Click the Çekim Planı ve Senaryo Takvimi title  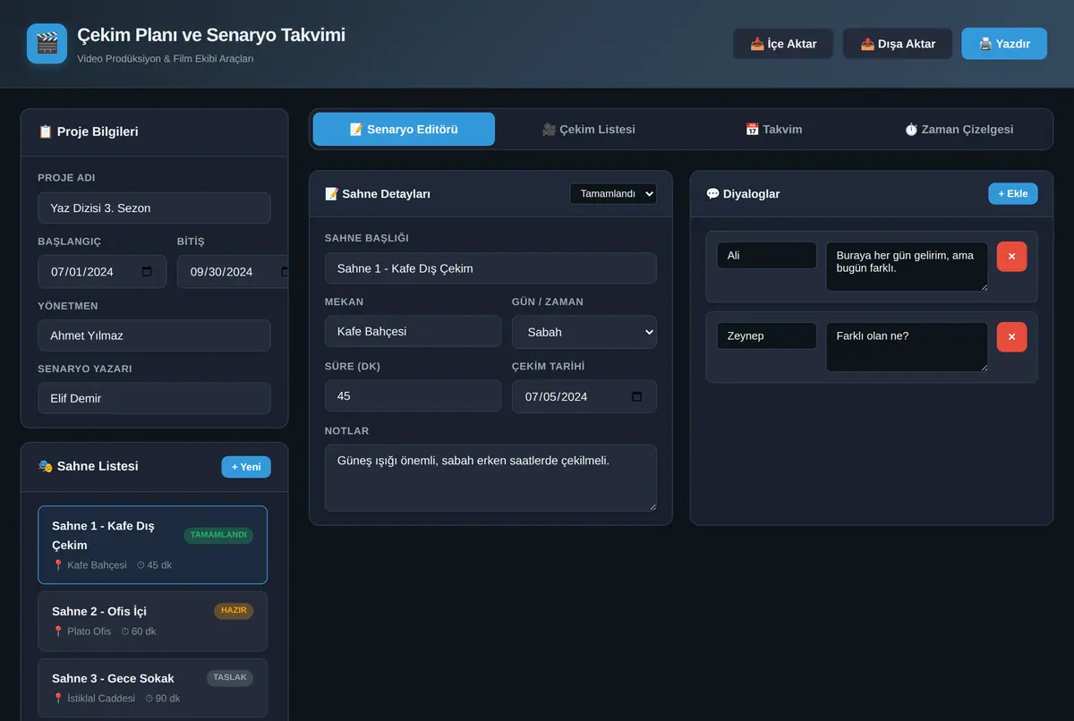click(x=211, y=35)
